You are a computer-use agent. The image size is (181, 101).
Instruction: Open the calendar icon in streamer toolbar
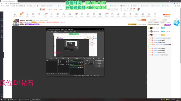(x=33, y=14)
